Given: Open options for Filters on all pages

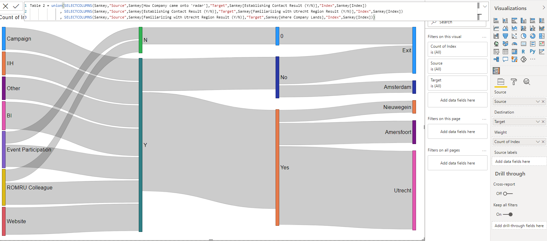Looking at the screenshot, I should (484, 151).
